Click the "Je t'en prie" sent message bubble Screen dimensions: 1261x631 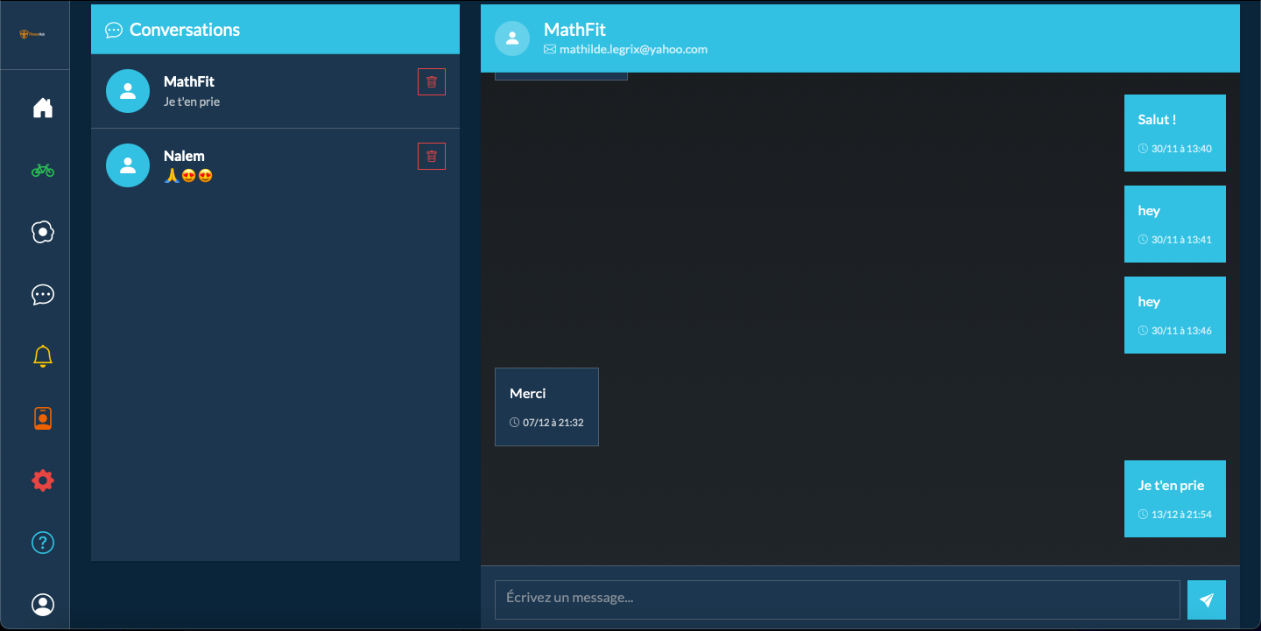pyautogui.click(x=1174, y=499)
